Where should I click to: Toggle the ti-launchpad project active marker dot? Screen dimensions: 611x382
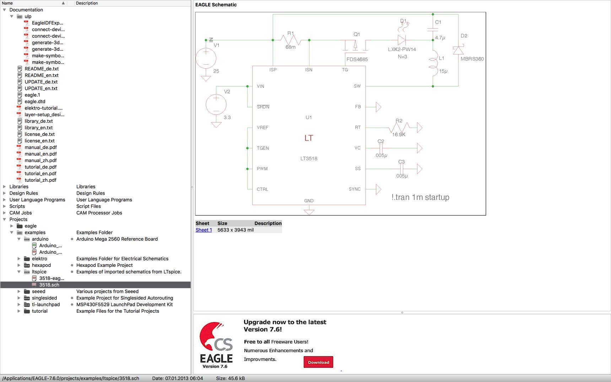72,305
